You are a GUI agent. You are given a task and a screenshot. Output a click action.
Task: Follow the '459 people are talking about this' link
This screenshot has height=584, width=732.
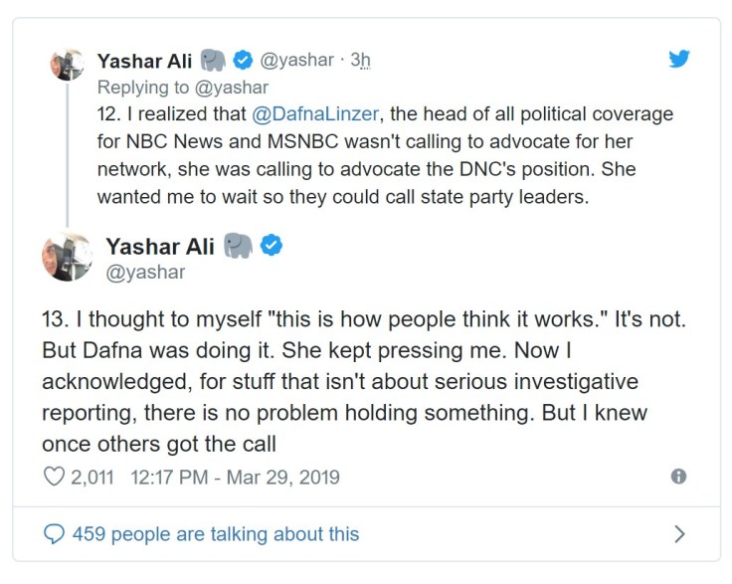216,534
